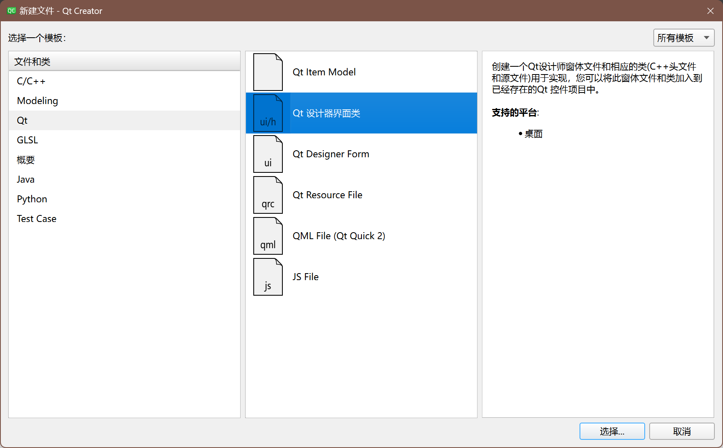The image size is (723, 448).
Task: Choose the QML File (Qt Quick 2) label
Action: tap(339, 236)
